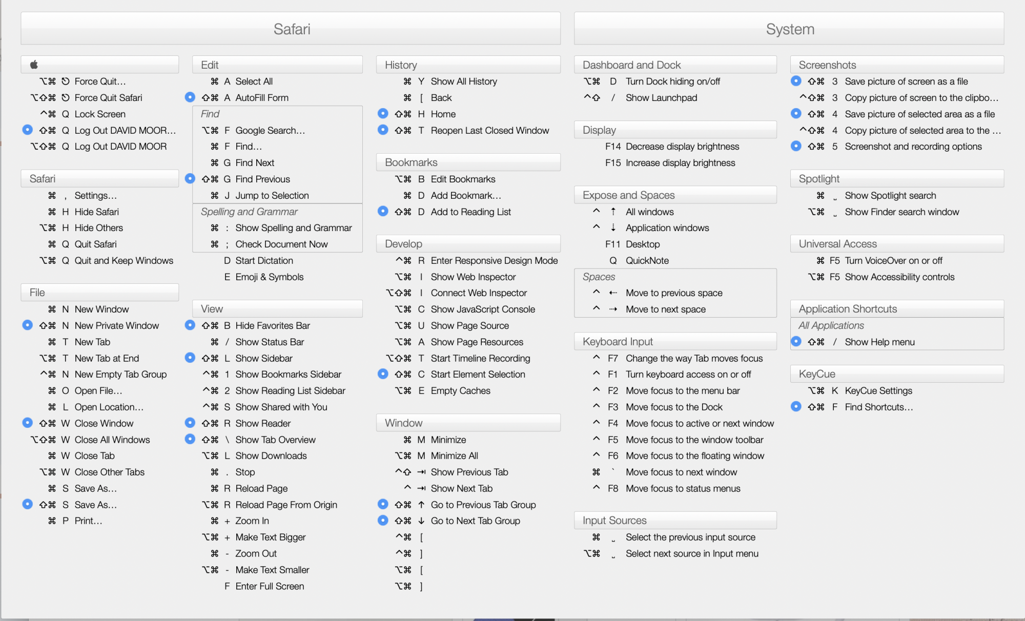Click blue dot beside Go to Next Tab Group

click(383, 521)
